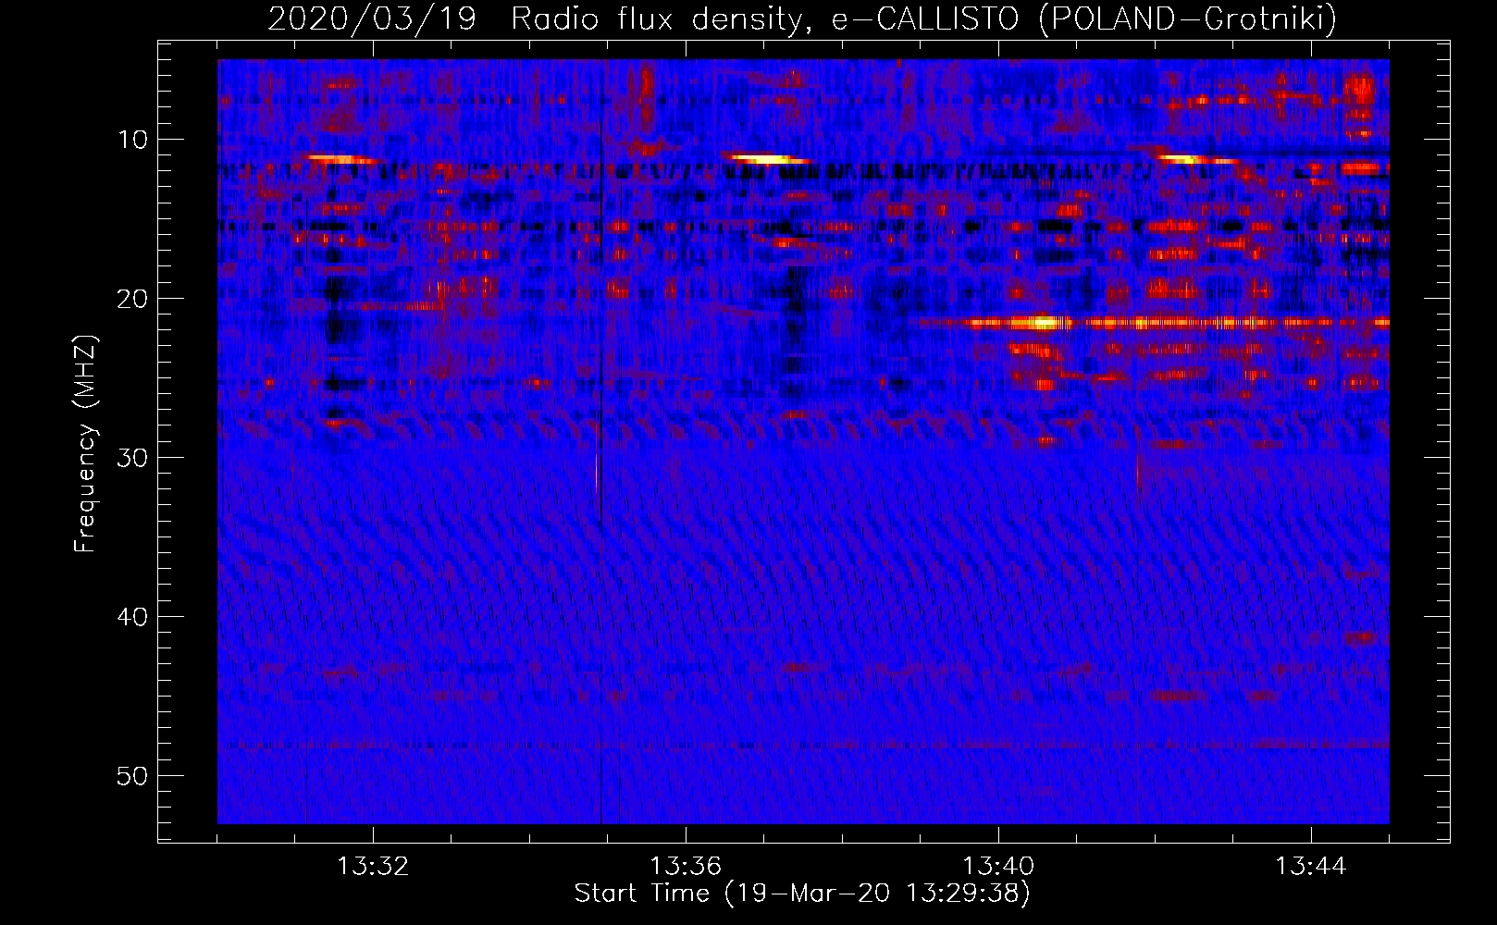1497x925 pixels.
Task: Click frequency tick label '50'
Action: [x=133, y=776]
